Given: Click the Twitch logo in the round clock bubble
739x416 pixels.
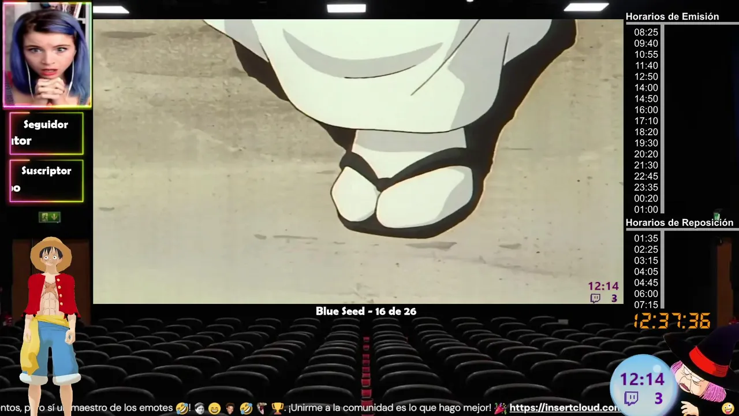Looking at the screenshot, I should [x=632, y=398].
